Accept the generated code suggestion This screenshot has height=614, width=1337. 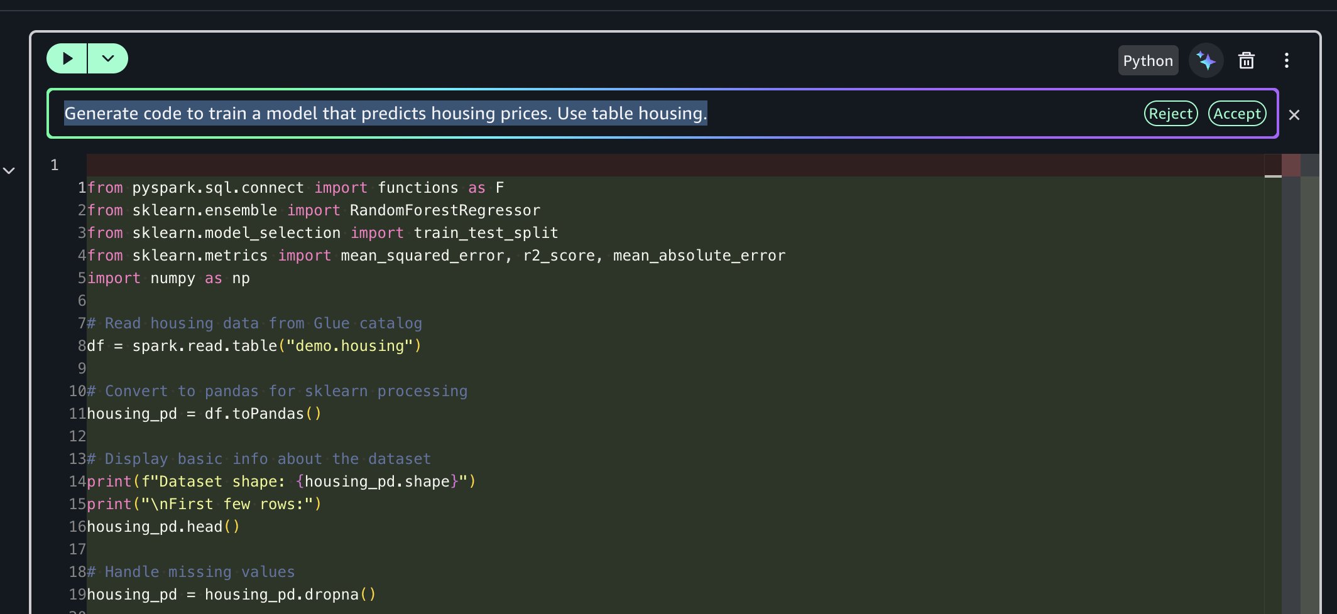pos(1236,114)
